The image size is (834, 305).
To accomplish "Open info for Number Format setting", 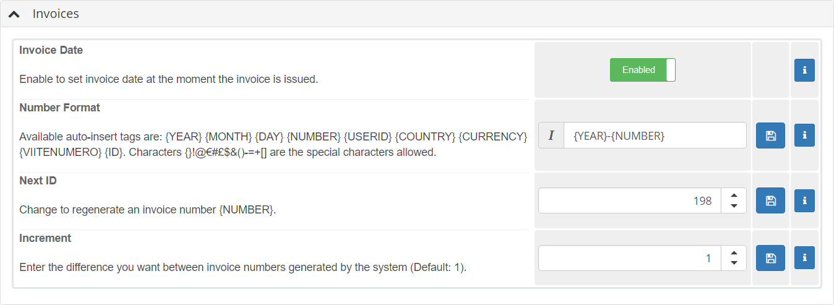I will pyautogui.click(x=804, y=135).
